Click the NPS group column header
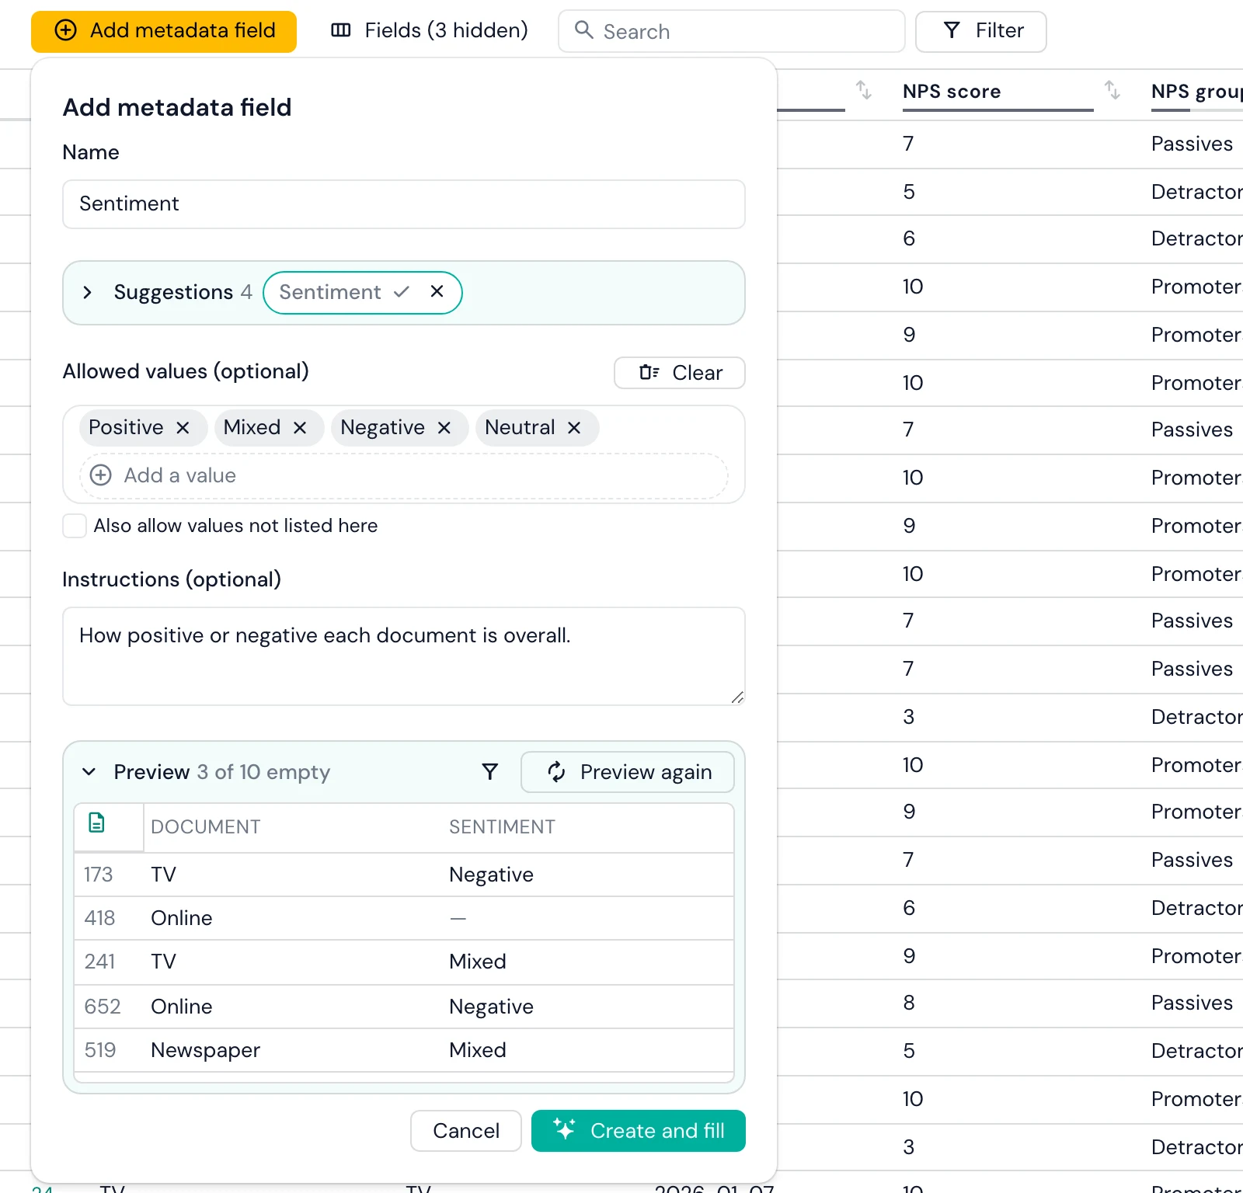The width and height of the screenshot is (1243, 1193). tap(1196, 92)
